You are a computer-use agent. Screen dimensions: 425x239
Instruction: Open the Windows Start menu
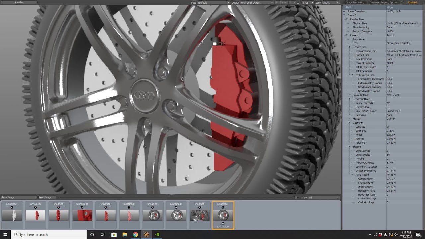[5, 235]
